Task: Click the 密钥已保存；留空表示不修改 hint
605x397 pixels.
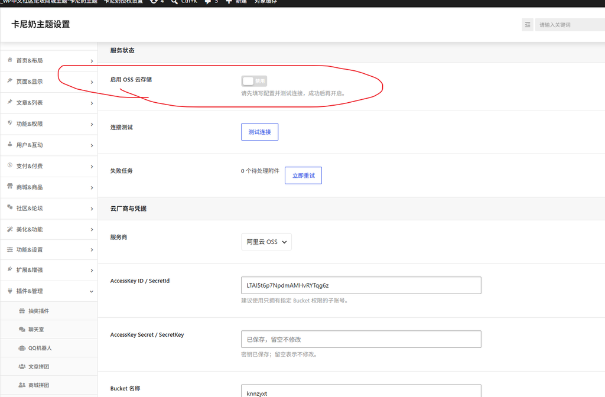Action: 279,354
